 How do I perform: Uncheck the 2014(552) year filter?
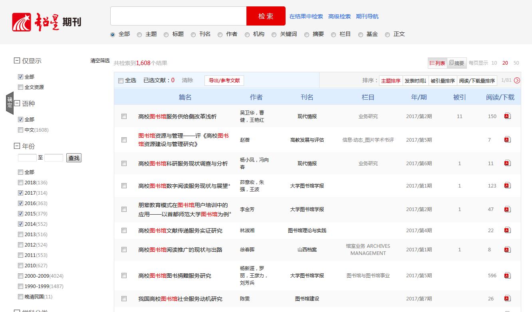click(x=20, y=224)
